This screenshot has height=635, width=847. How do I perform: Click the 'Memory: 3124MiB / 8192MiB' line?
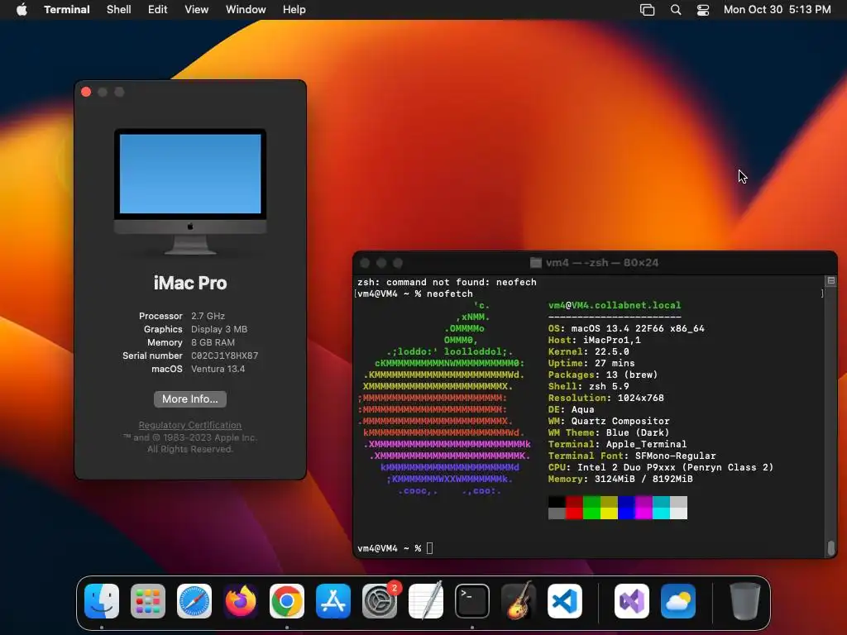click(620, 479)
